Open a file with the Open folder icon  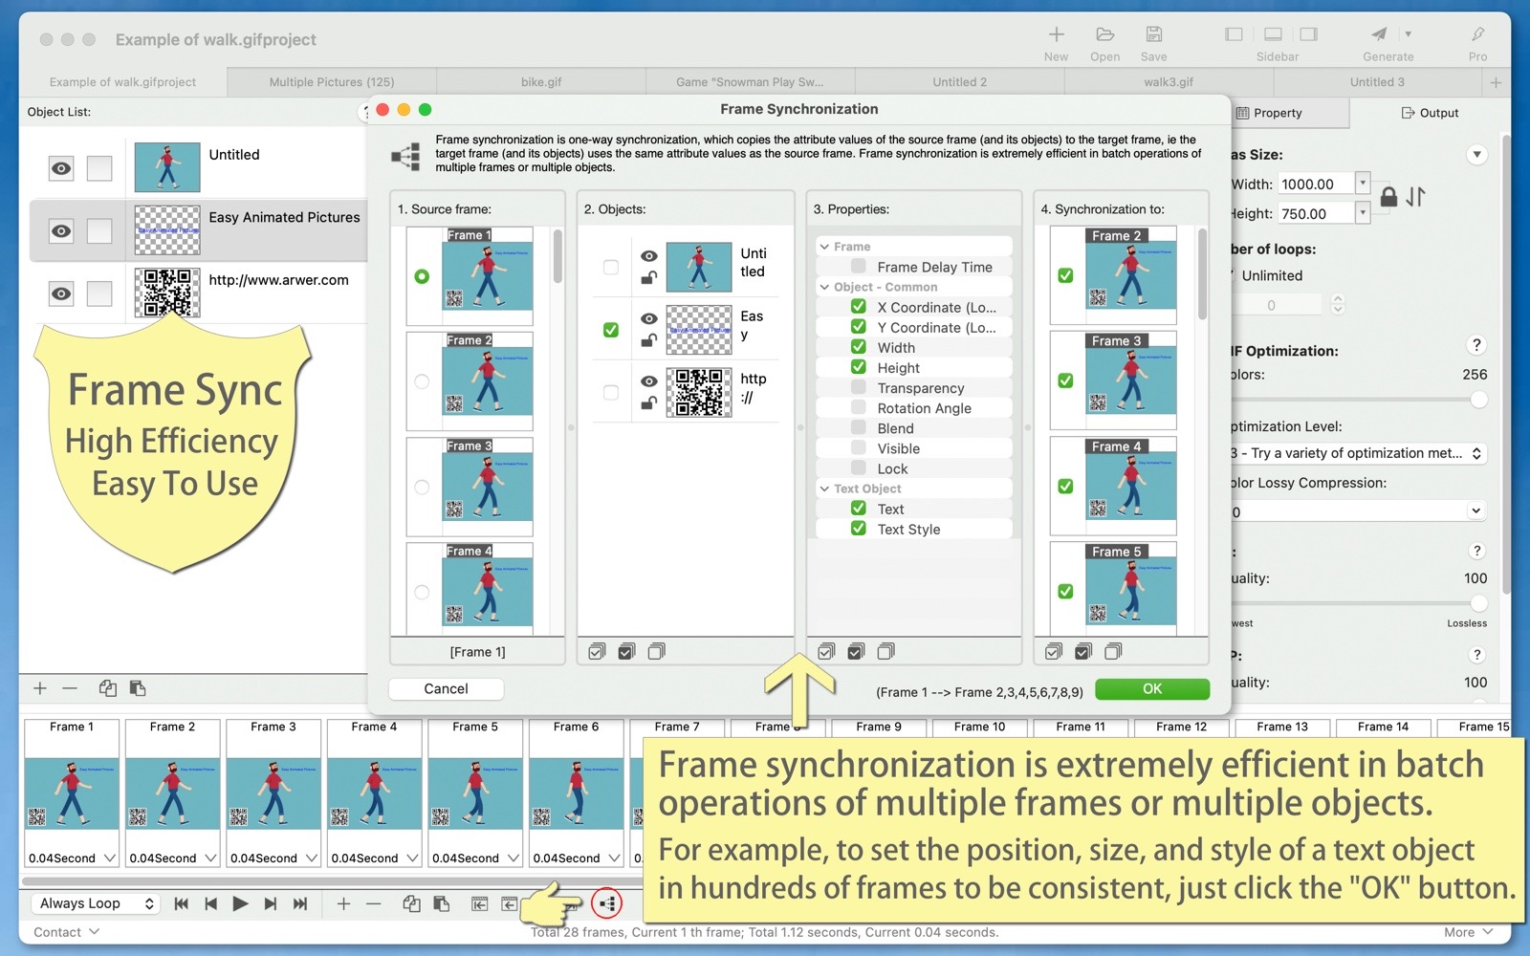pos(1104,34)
